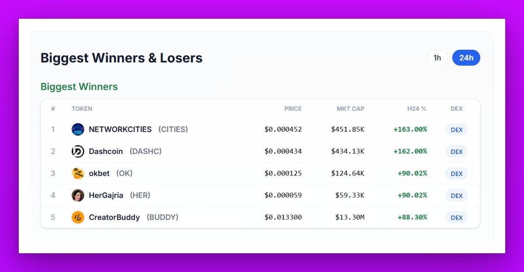Select the CreatorBuddy token name
This screenshot has height=272, width=524.
point(114,217)
